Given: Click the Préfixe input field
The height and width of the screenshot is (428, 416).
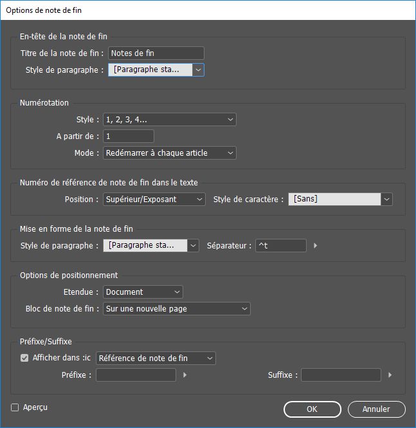Looking at the screenshot, I should point(136,375).
